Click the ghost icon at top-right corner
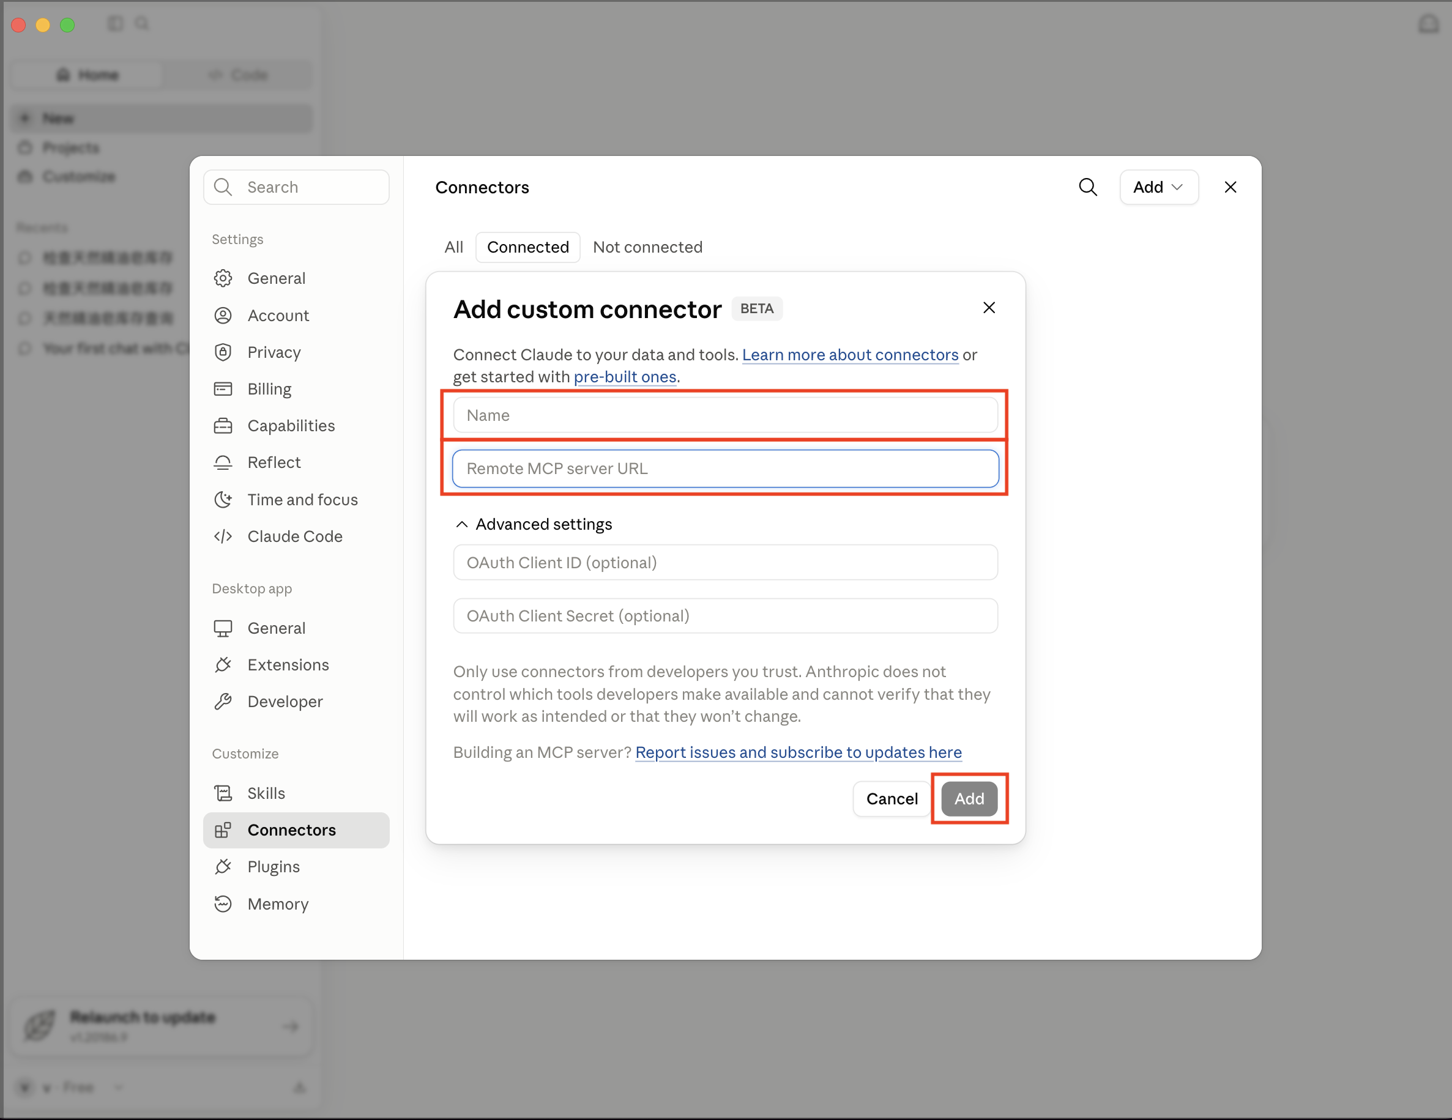The height and width of the screenshot is (1120, 1452). 1428,24
